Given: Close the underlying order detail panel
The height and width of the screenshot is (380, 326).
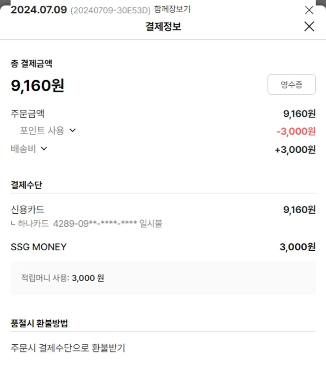Looking at the screenshot, I should pos(309,10).
